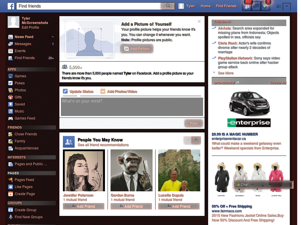Click Games app icon
Image resolution: width=301 pixels, height=225 pixels.
[11, 76]
